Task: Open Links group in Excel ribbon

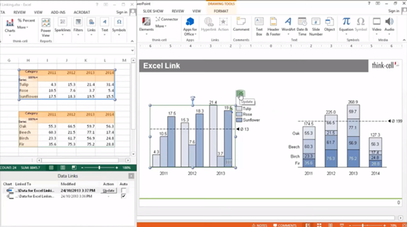Action: [92, 27]
